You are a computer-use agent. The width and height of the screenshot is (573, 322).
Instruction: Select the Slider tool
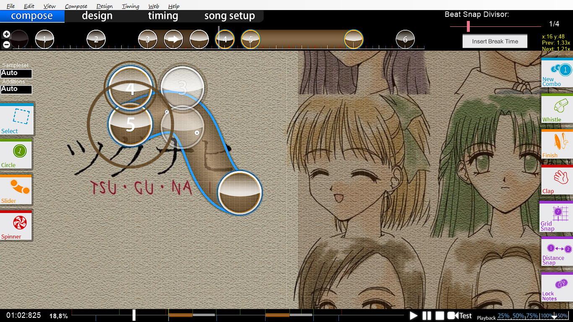(x=17, y=190)
